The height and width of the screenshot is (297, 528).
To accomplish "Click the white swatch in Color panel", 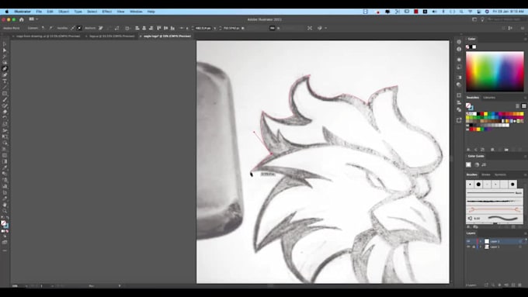I will point(474,47).
